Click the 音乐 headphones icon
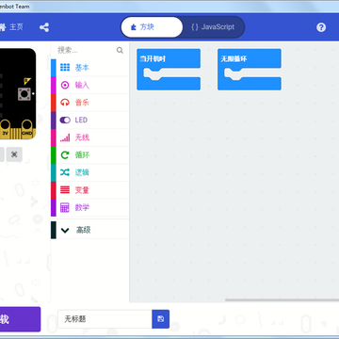 click(x=65, y=103)
